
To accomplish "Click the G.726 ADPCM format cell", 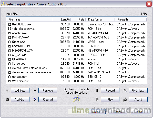I will coord(96,55).
